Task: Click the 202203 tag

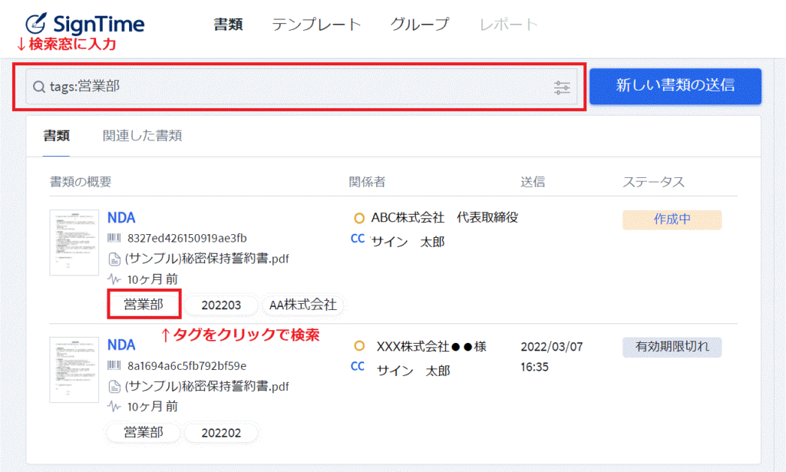Action: pyautogui.click(x=221, y=305)
